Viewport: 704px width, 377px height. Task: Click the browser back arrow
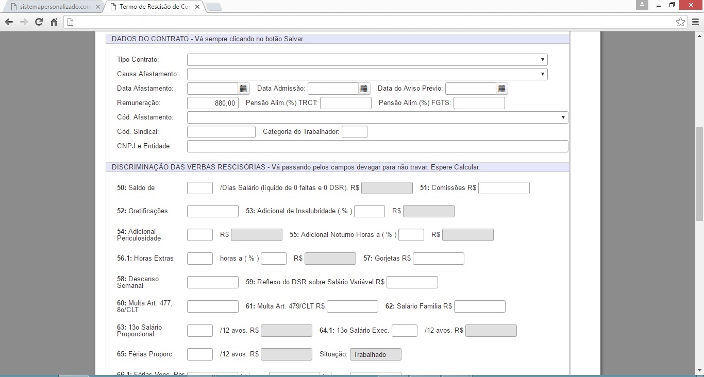coord(9,22)
